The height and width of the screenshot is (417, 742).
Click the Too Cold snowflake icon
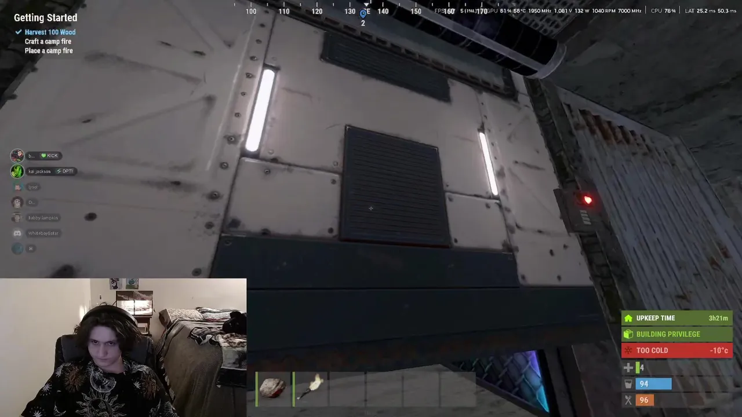pyautogui.click(x=628, y=350)
